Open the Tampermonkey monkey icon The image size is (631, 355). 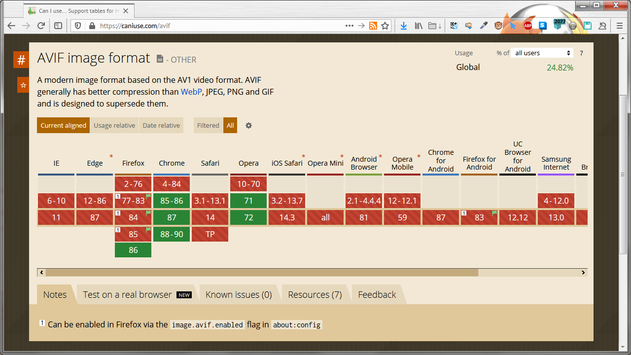498,26
